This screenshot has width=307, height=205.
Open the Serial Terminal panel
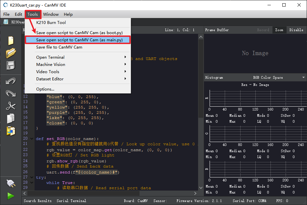[71, 201]
